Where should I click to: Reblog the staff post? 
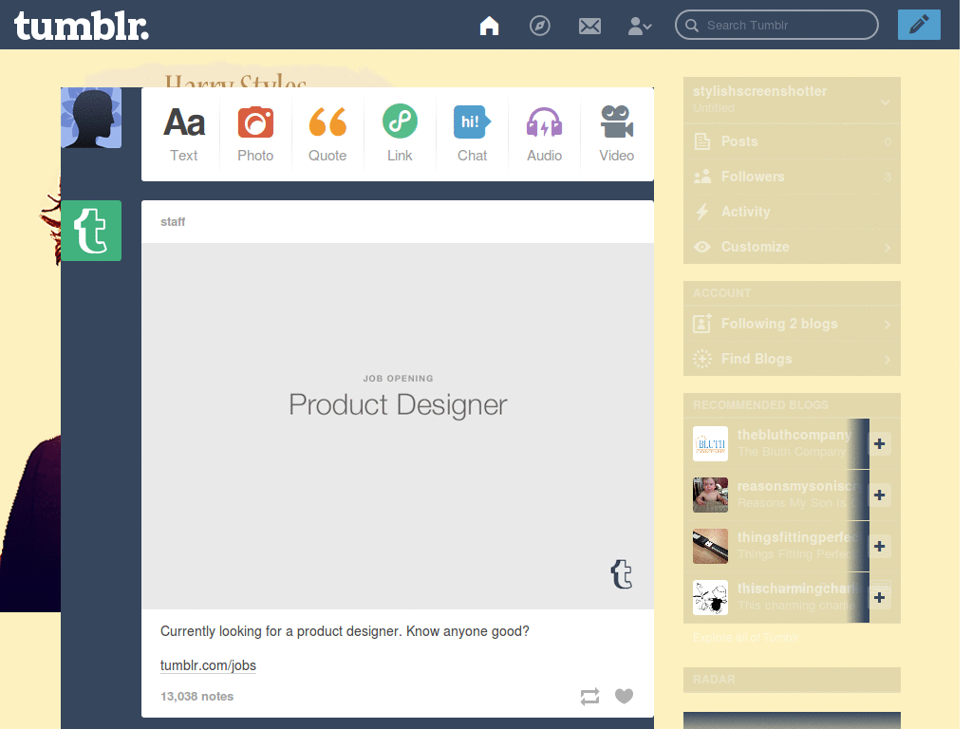[589, 696]
